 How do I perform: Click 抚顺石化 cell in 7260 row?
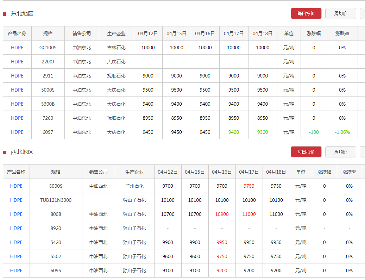pyautogui.click(x=117, y=118)
